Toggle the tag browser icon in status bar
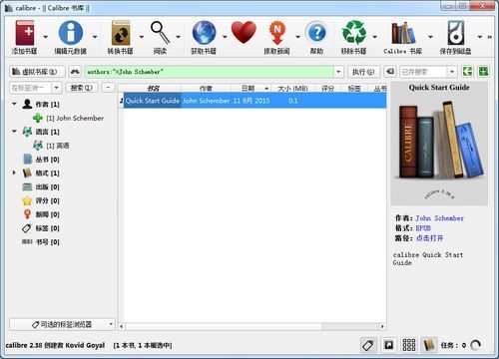 tap(368, 345)
